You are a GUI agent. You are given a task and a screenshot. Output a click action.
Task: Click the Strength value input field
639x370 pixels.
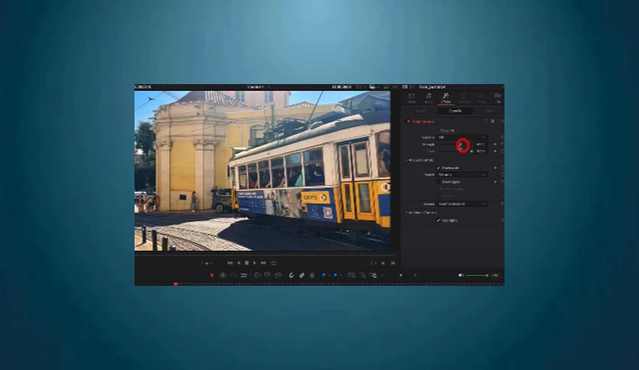point(481,144)
